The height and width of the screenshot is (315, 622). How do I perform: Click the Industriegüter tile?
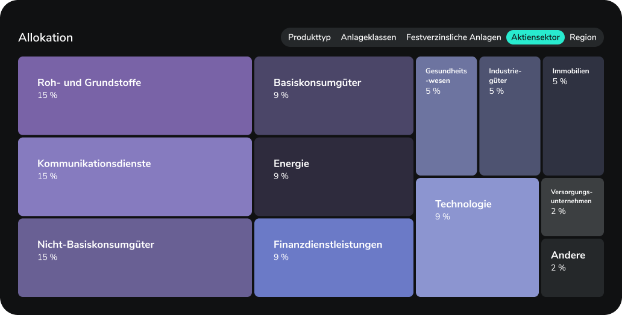tap(510, 116)
